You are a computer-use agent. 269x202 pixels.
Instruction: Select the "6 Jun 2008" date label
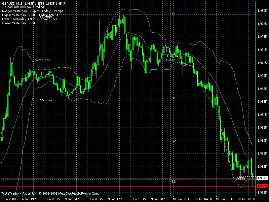[x=8, y=199]
